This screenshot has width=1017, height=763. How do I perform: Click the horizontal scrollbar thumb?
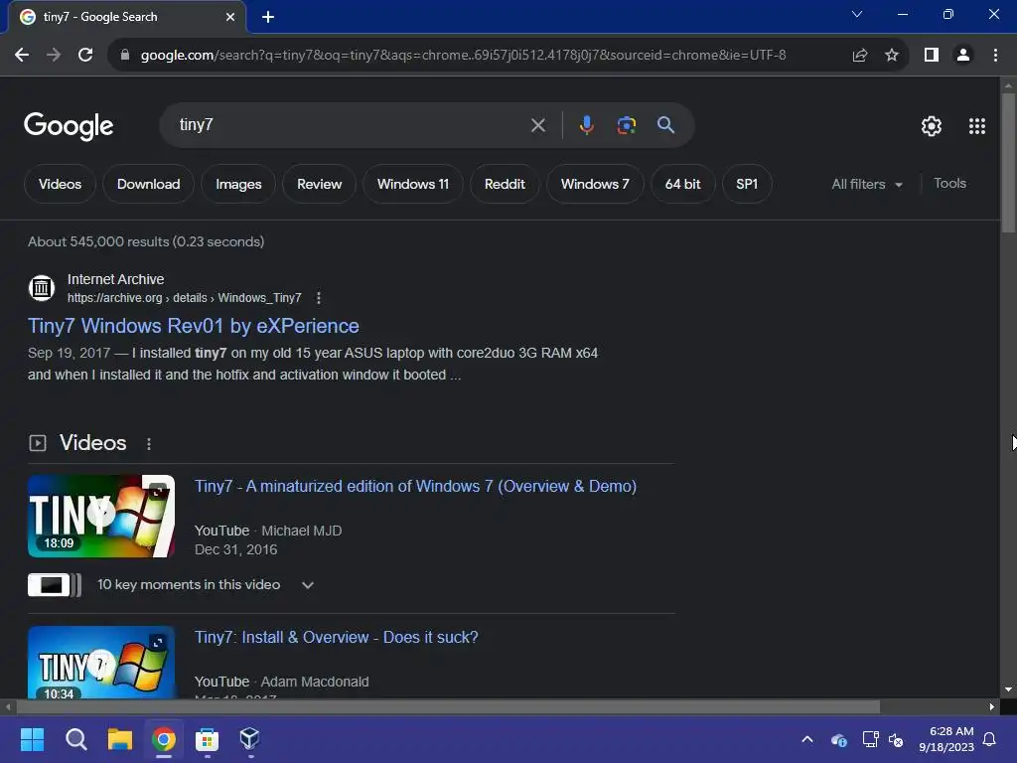448,706
